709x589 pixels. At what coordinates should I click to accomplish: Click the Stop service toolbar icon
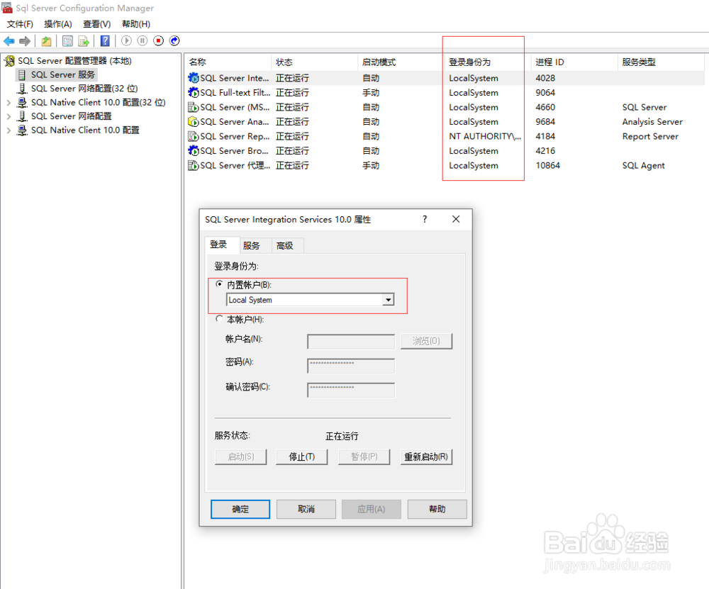(158, 40)
